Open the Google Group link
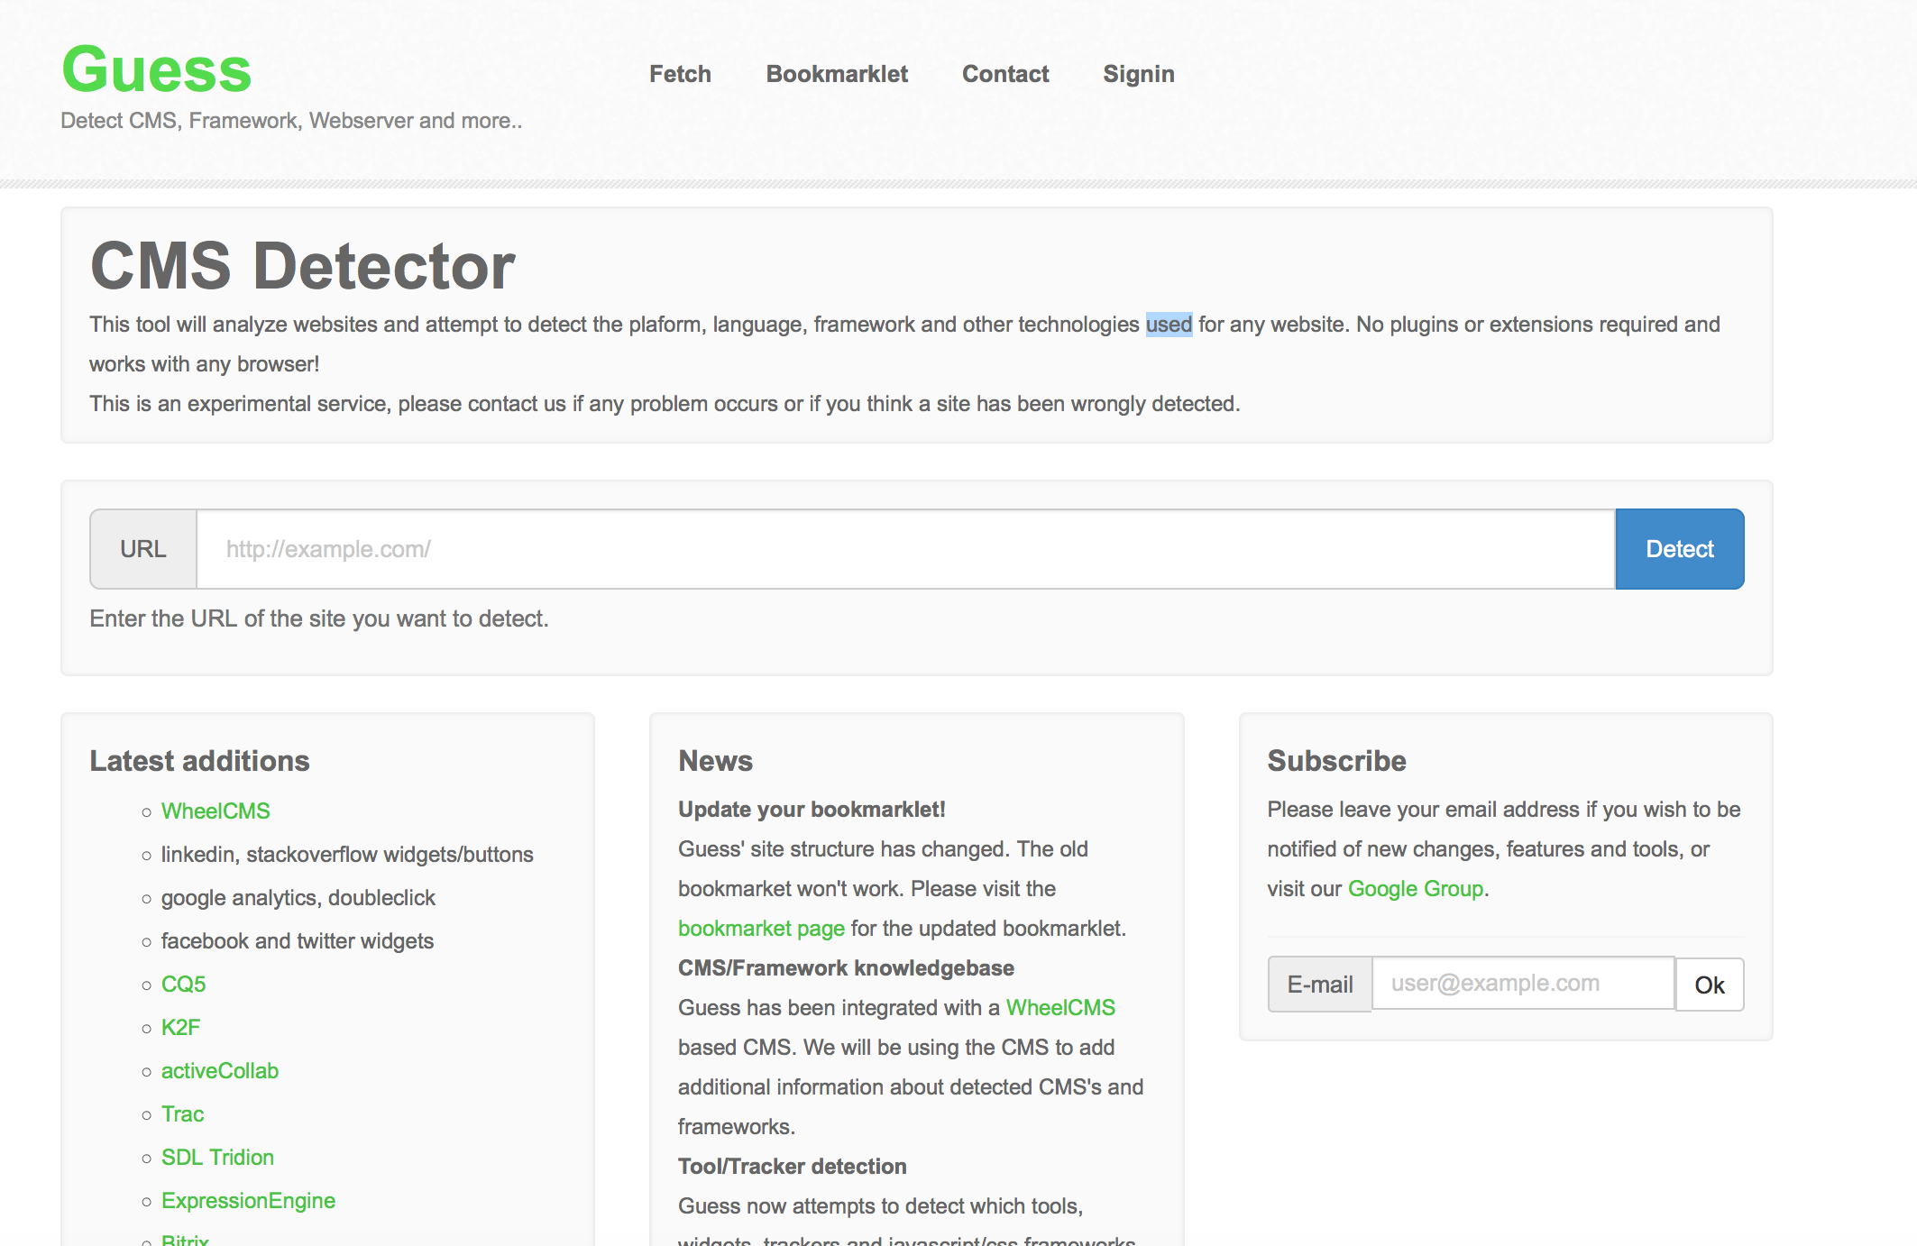 pyautogui.click(x=1416, y=888)
